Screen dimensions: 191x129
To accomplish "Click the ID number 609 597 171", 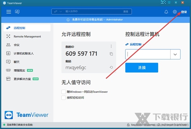I will click(81, 54).
